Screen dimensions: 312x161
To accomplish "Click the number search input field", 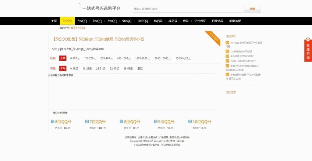I will (x=188, y=9).
